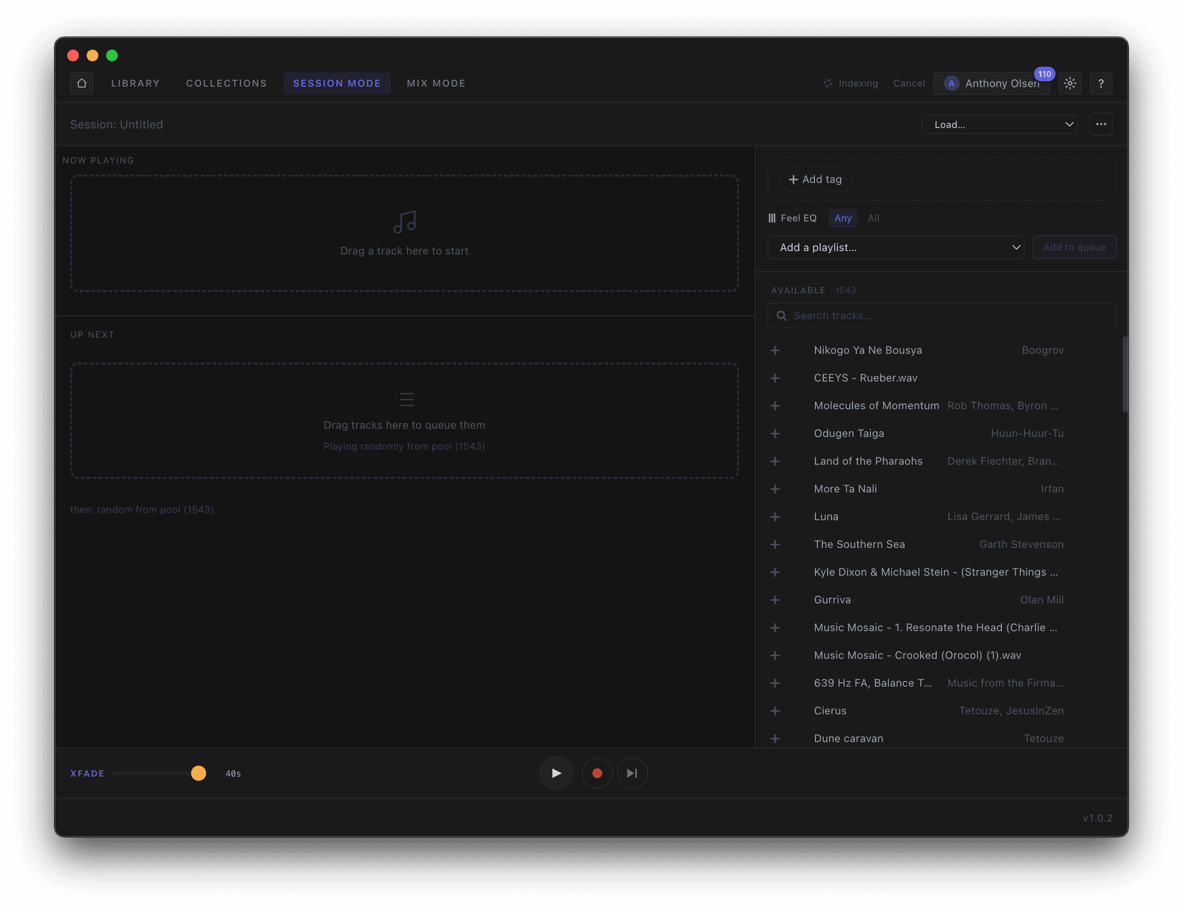Add Cierus track with plus icon
The width and height of the screenshot is (1183, 909).
(x=775, y=711)
